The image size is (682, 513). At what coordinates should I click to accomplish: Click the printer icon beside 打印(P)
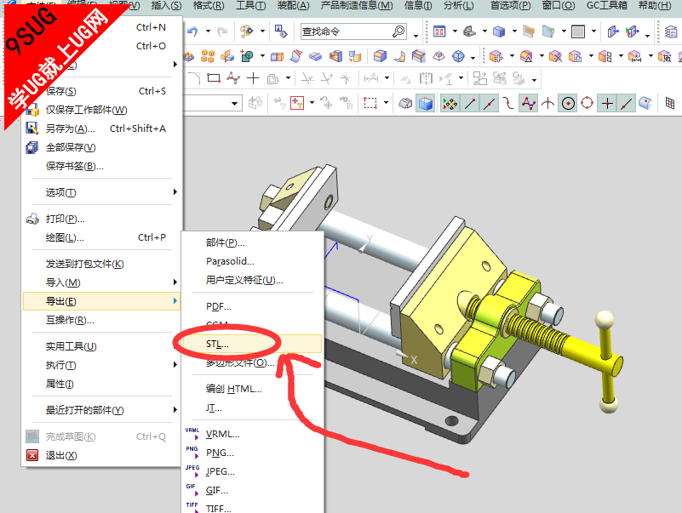tap(32, 219)
